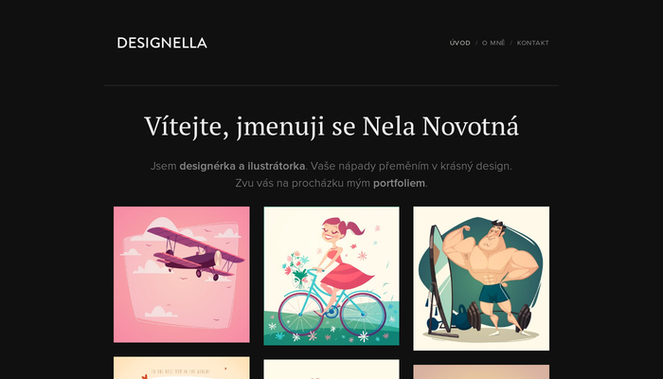Click the purple biplane in the pink artwork

coord(196,254)
